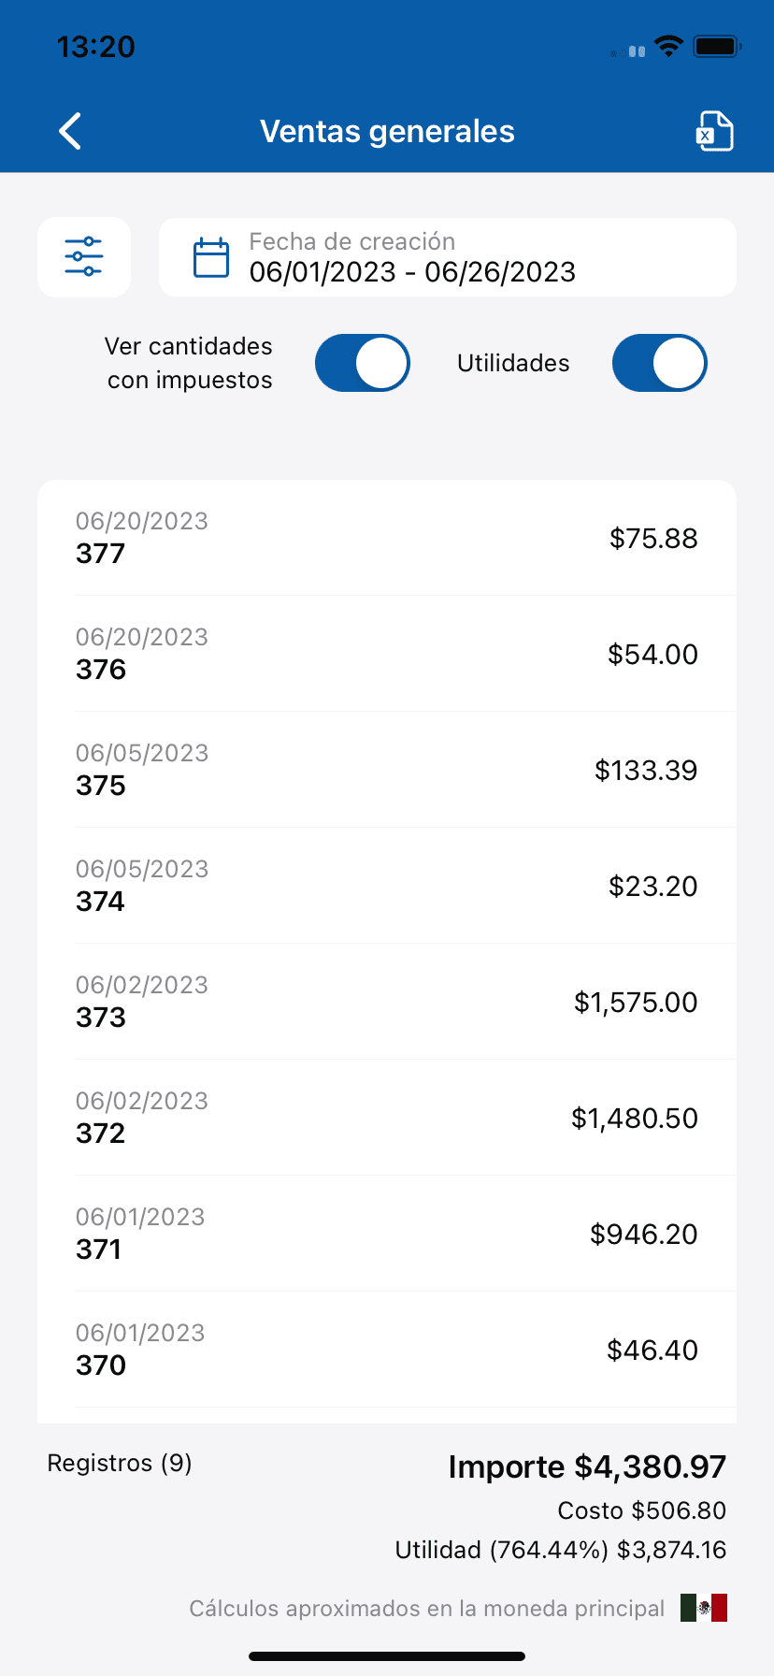The height and width of the screenshot is (1676, 774).
Task: Tap the battery status icon
Action: [x=717, y=46]
